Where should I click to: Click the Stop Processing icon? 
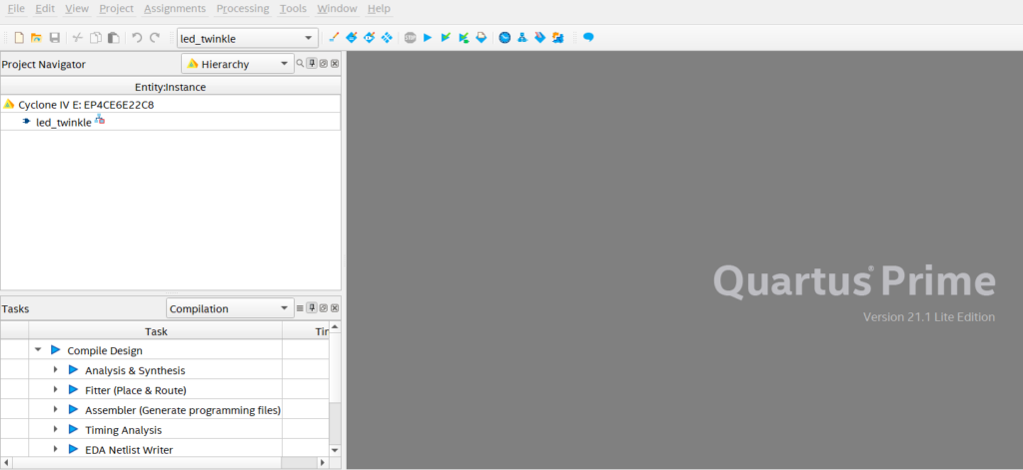coord(410,37)
